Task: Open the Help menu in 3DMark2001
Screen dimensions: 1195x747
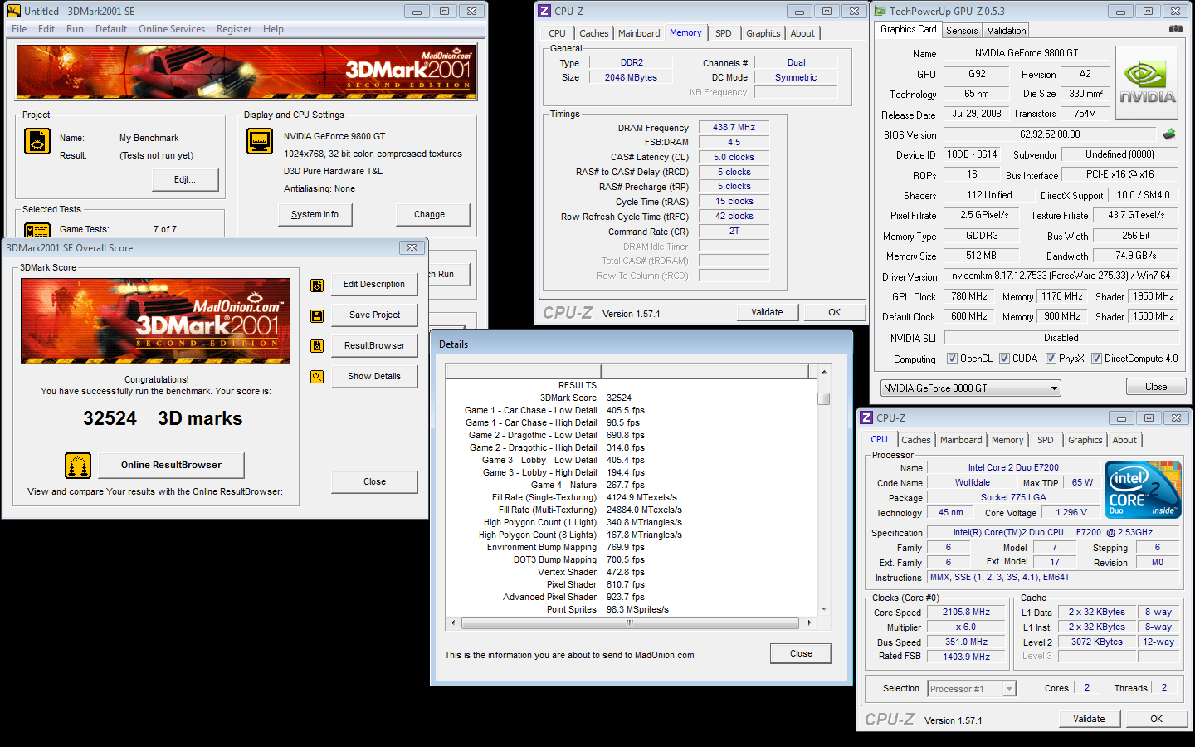Action: click(x=273, y=29)
